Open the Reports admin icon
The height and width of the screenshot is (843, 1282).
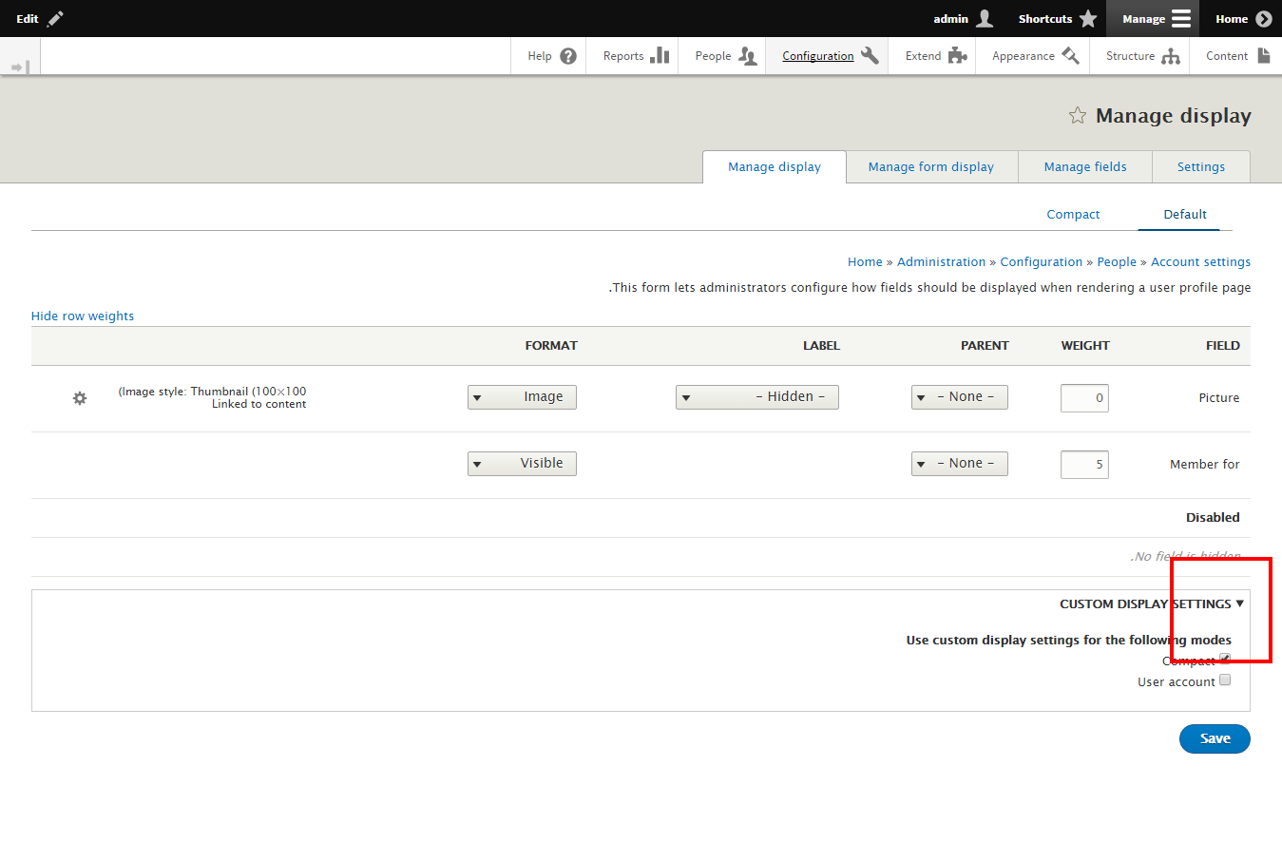(661, 55)
